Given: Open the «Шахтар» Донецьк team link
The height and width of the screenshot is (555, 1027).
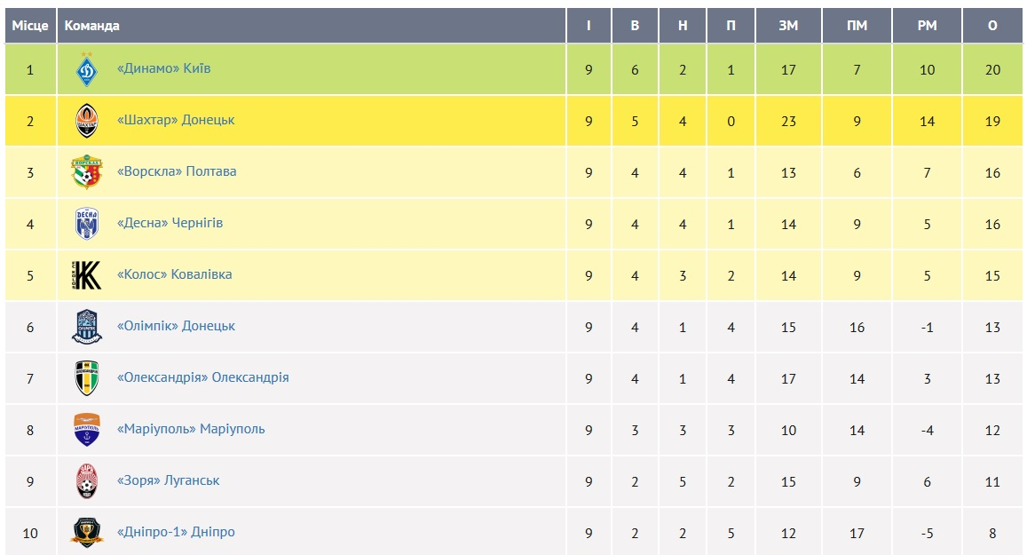Looking at the screenshot, I should [x=176, y=120].
